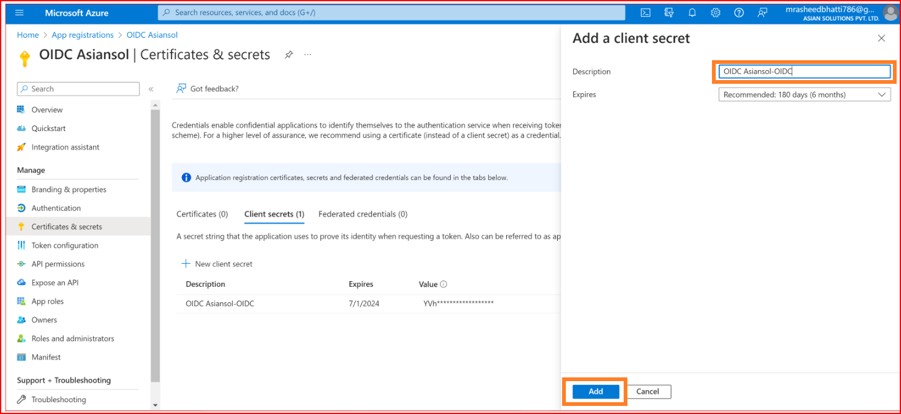
Task: Open portal Settings gear
Action: coord(716,12)
